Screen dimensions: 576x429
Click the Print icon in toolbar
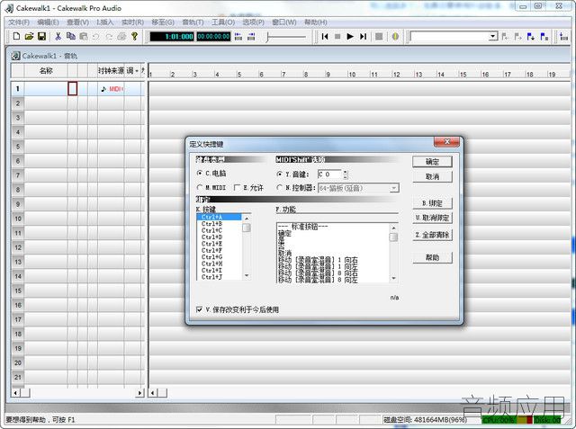[x=121, y=36]
